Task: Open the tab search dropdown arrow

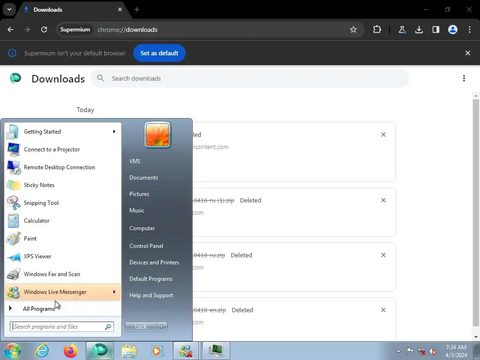Action: [x=9, y=9]
